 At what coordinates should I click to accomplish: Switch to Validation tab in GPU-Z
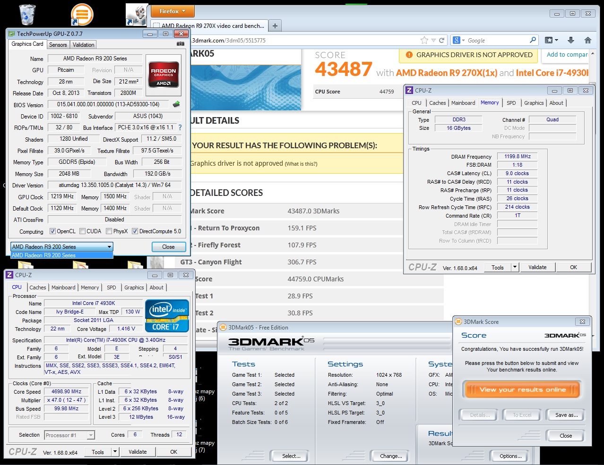coord(83,45)
